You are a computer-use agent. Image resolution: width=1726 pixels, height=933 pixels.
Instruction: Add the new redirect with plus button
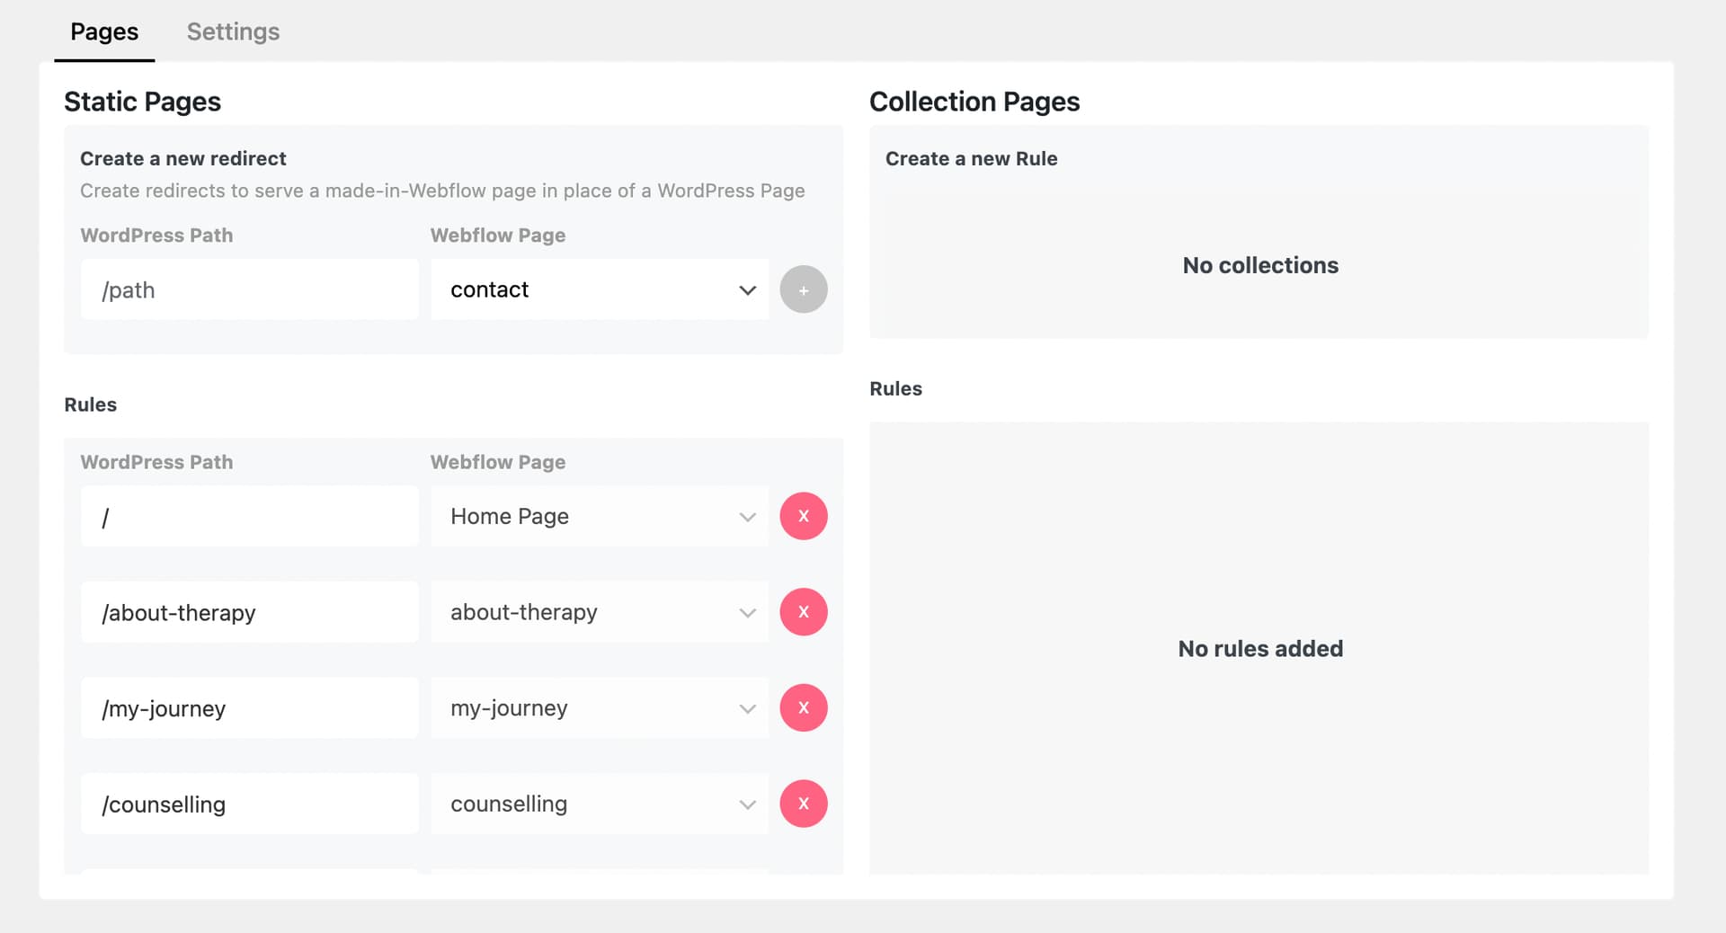point(804,289)
